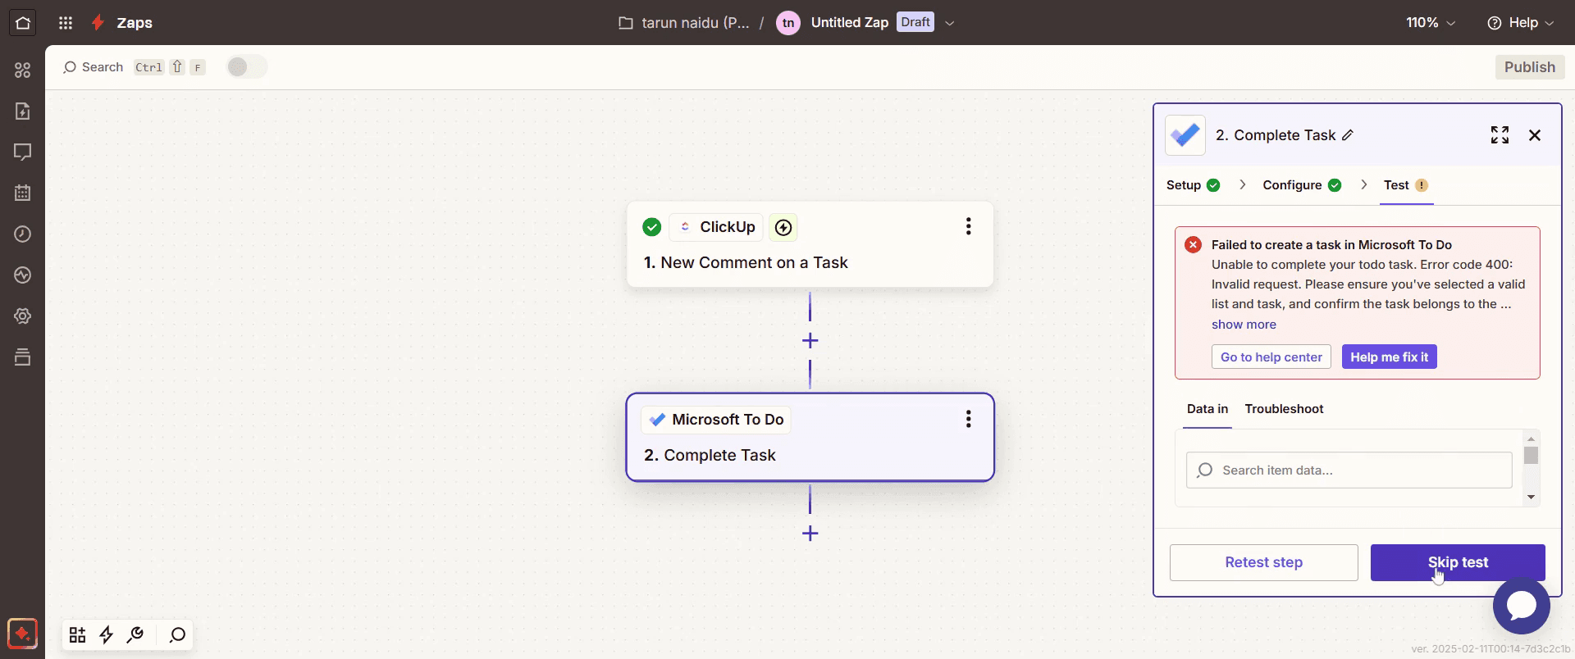Image resolution: width=1575 pixels, height=659 pixels.
Task: Open the Help dropdown menu
Action: [x=1520, y=23]
